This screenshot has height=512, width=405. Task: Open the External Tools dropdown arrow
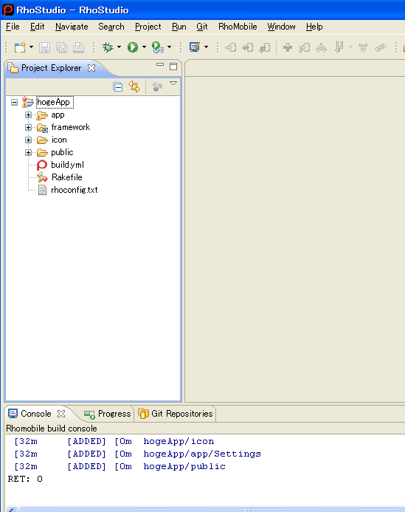coord(169,47)
